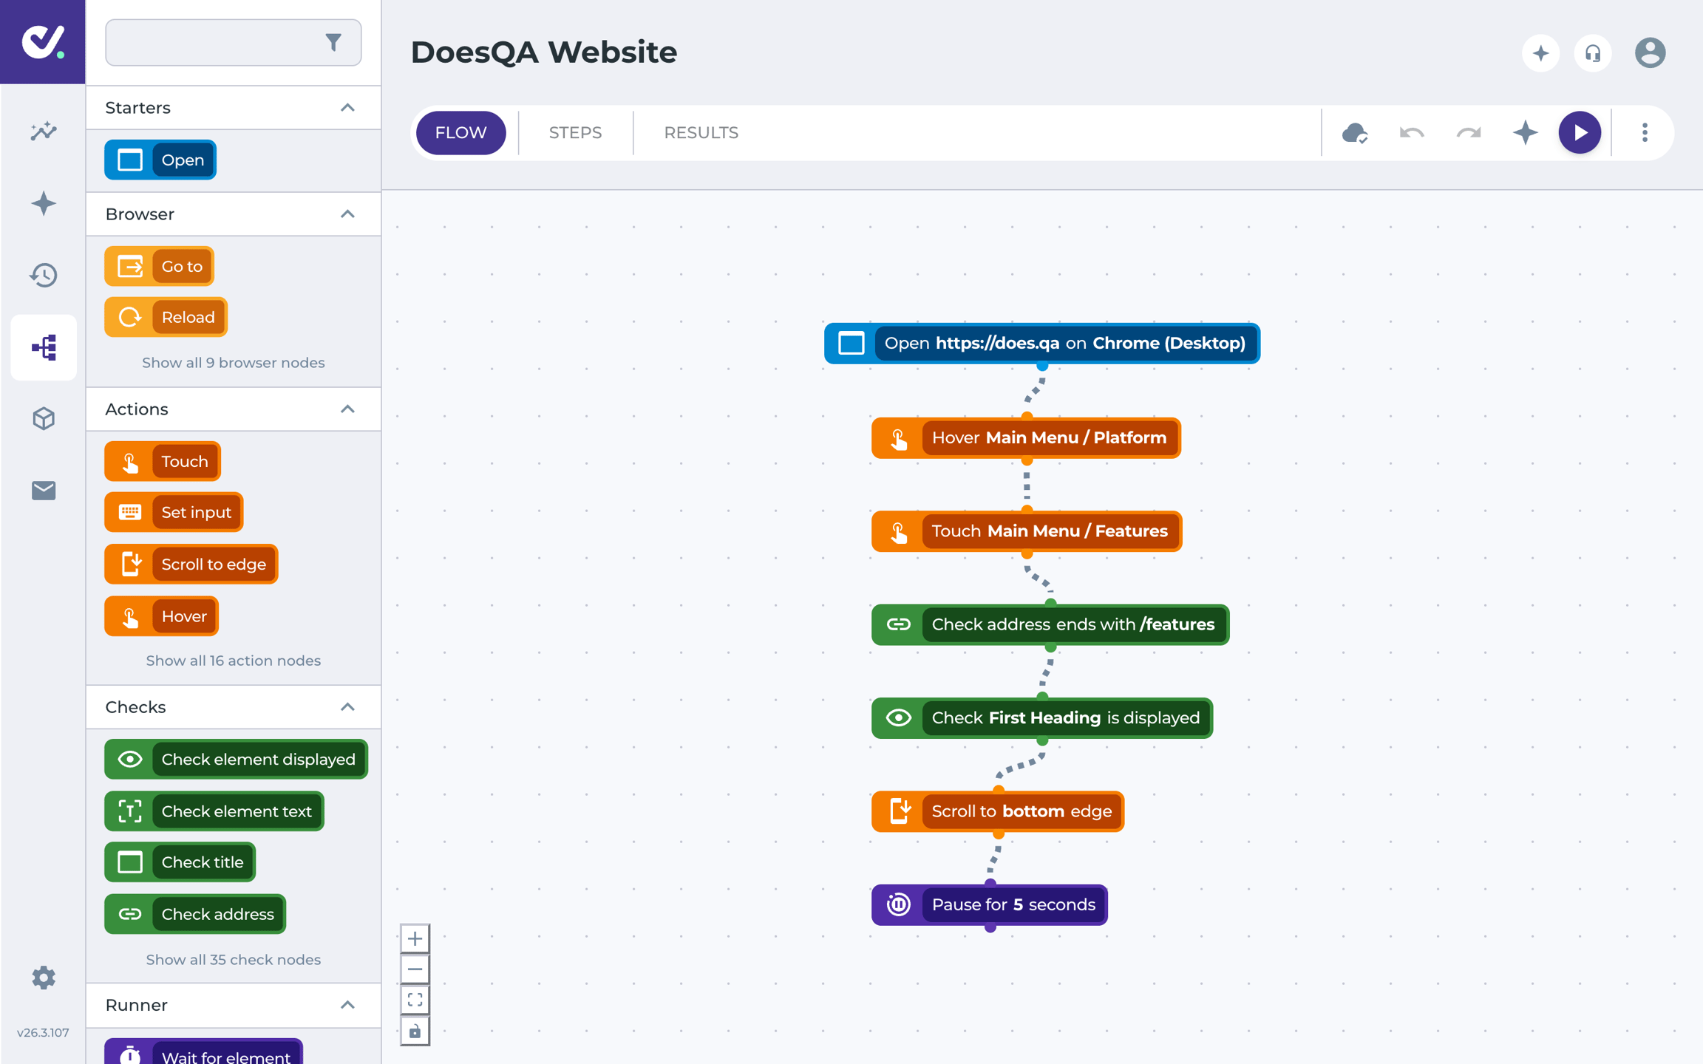The image size is (1703, 1064).
Task: Click the fit view canvas button
Action: click(415, 1000)
